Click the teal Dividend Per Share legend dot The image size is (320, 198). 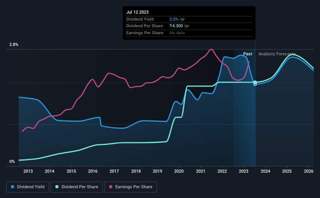(x=57, y=187)
